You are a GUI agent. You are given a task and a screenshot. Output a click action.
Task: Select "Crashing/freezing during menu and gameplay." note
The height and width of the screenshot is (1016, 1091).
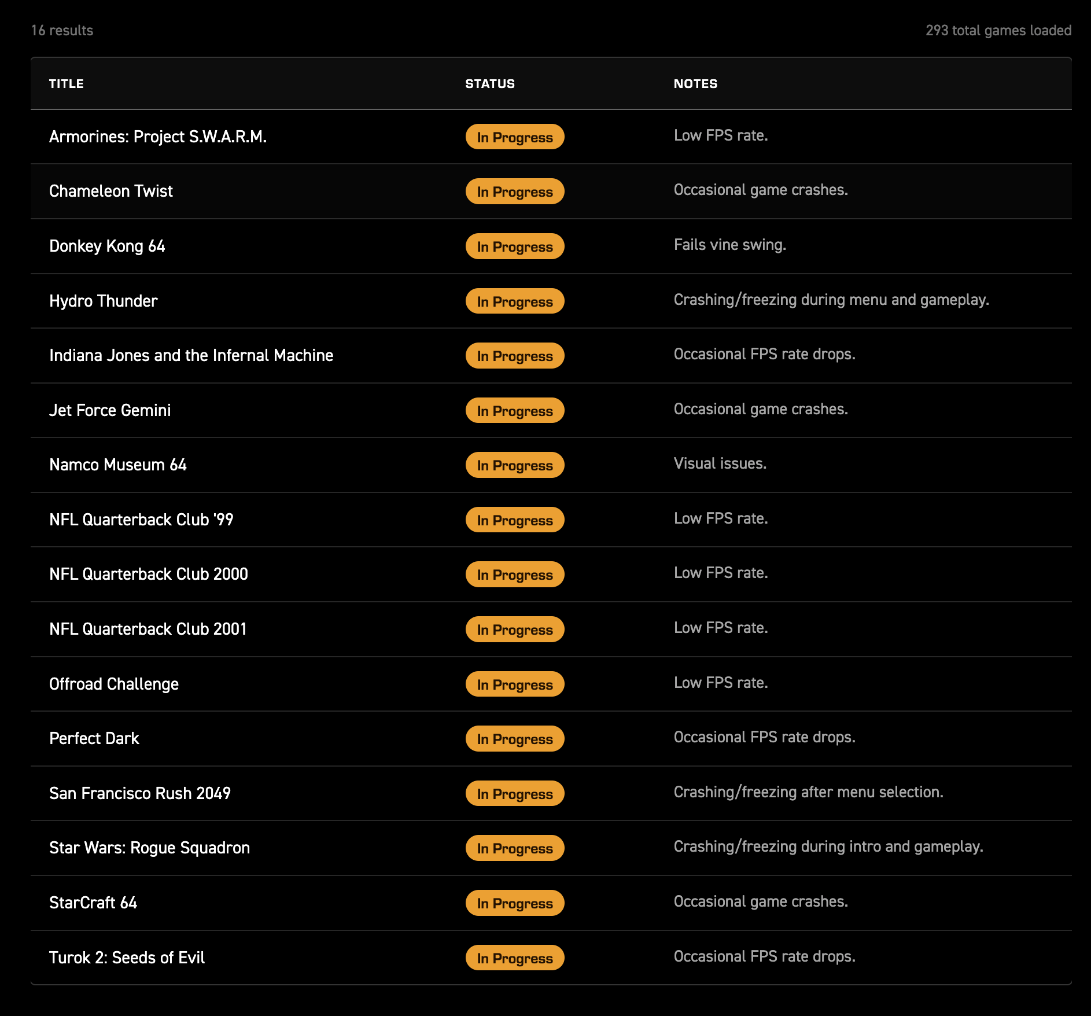coord(831,300)
